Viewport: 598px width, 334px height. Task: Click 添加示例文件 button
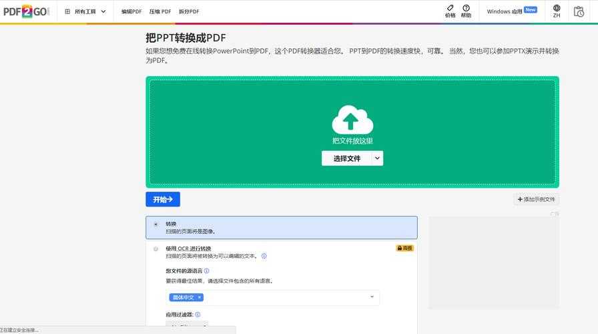(536, 199)
